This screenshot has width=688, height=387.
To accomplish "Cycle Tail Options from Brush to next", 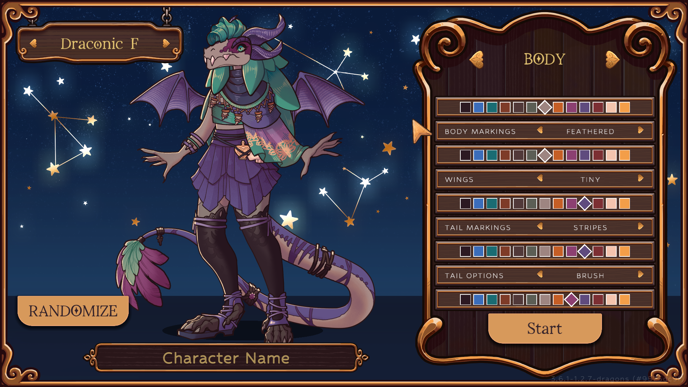I will (641, 274).
